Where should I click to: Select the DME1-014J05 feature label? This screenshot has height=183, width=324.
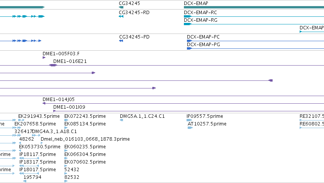coord(59,100)
